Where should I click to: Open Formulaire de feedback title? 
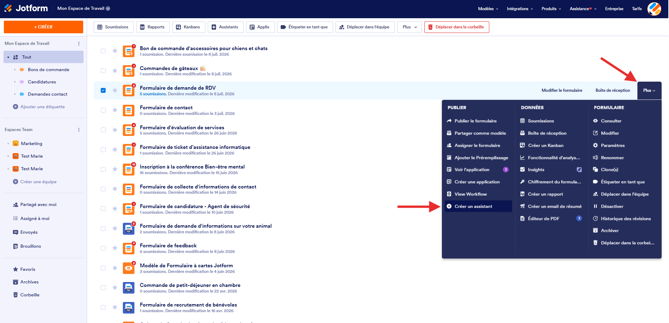pos(168,246)
